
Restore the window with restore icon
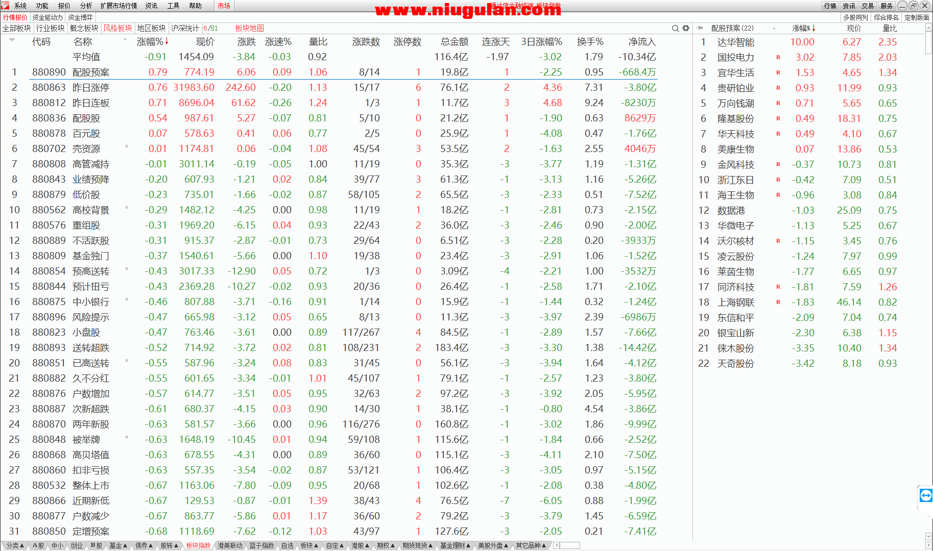[914, 6]
